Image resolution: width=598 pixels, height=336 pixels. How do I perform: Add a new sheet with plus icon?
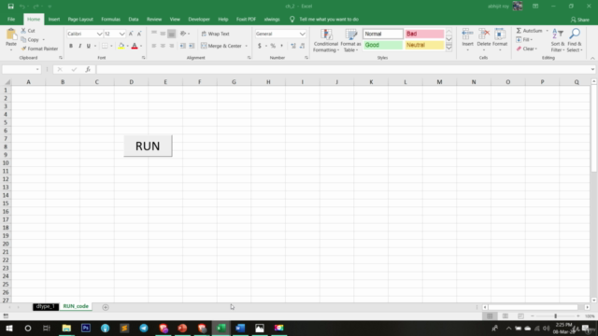pyautogui.click(x=106, y=307)
